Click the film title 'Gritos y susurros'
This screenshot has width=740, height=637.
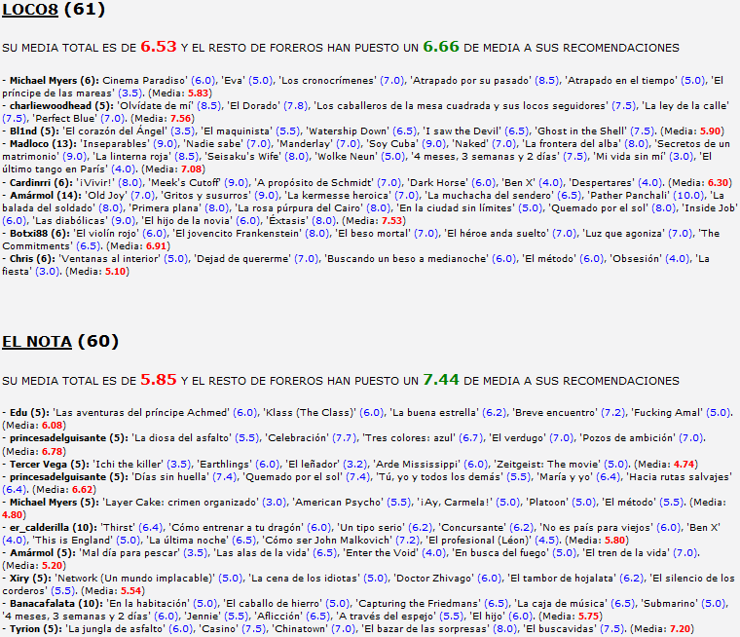[205, 196]
